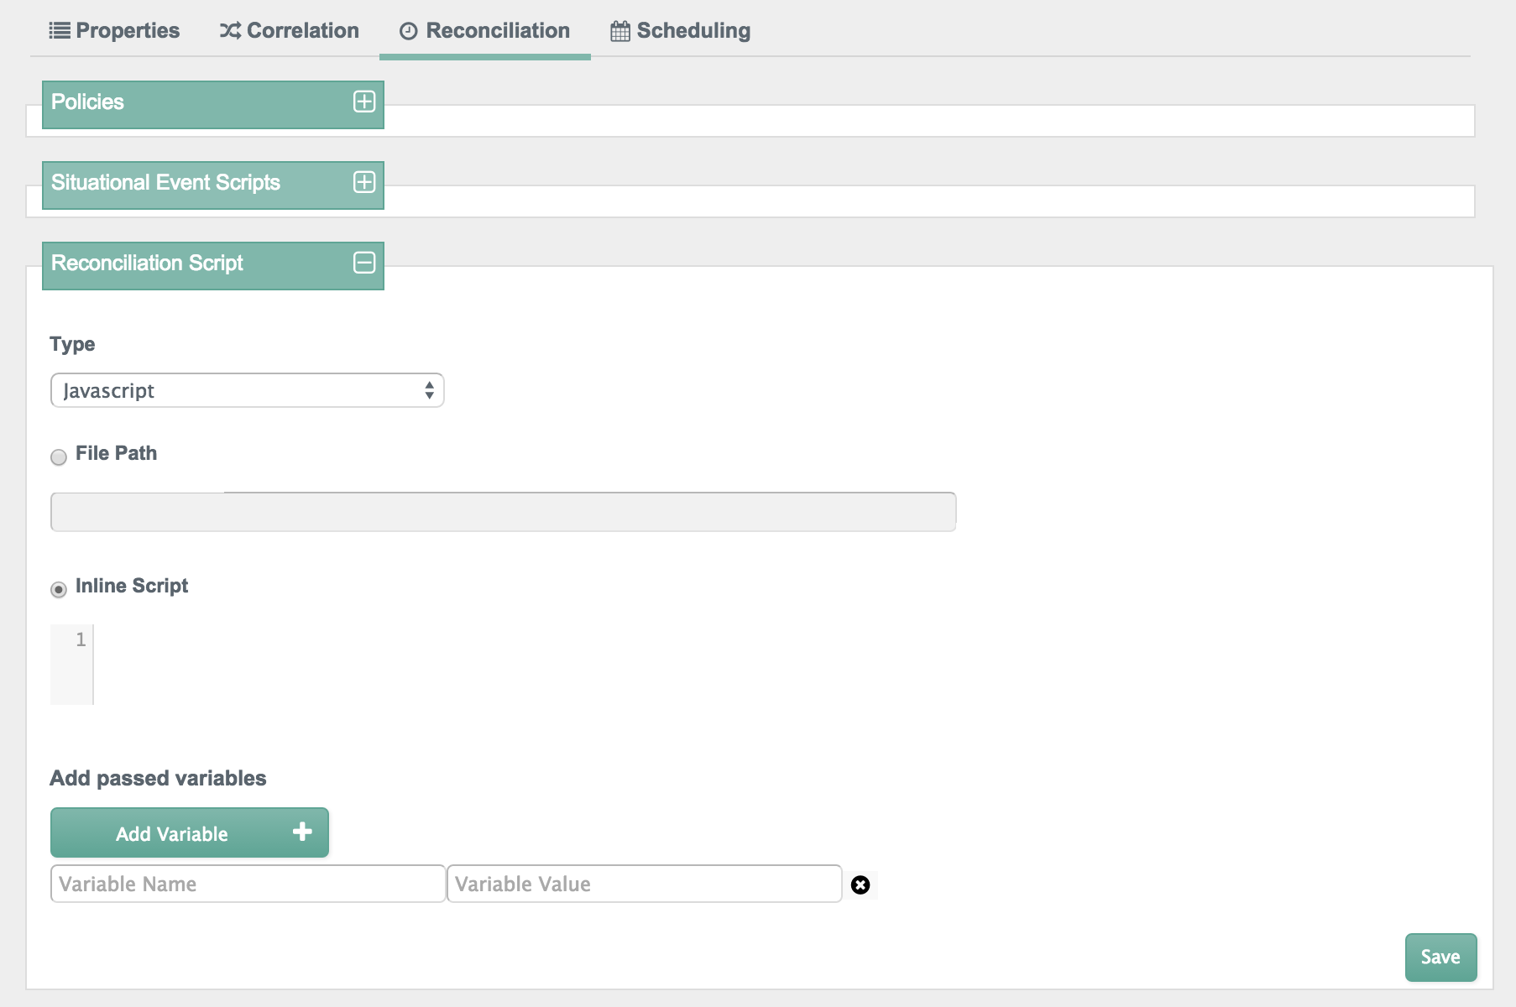Remove the variable row with x icon

click(x=860, y=884)
